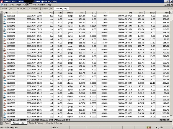Open the View menu
The width and height of the screenshot is (173, 129).
coord(12,5)
